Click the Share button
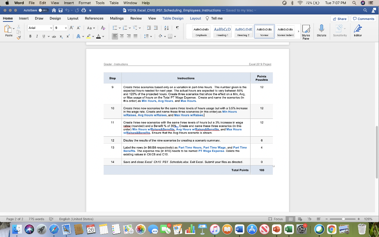Screen dimensions: 379x237 coord(339,19)
